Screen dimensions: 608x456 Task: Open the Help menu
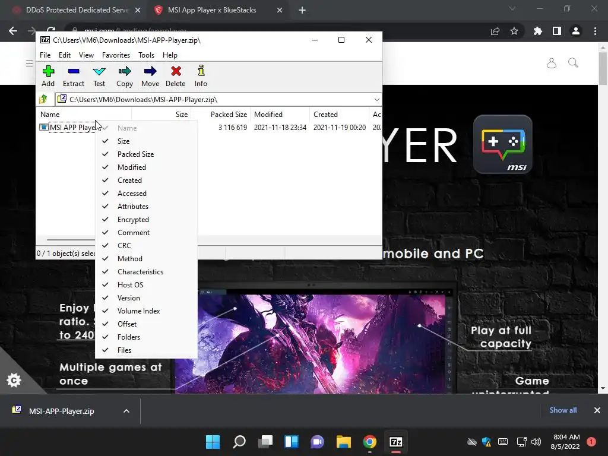click(x=170, y=55)
